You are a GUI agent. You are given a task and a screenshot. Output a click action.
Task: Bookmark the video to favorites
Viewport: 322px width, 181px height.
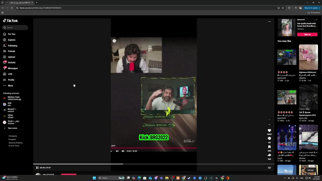[269, 147]
